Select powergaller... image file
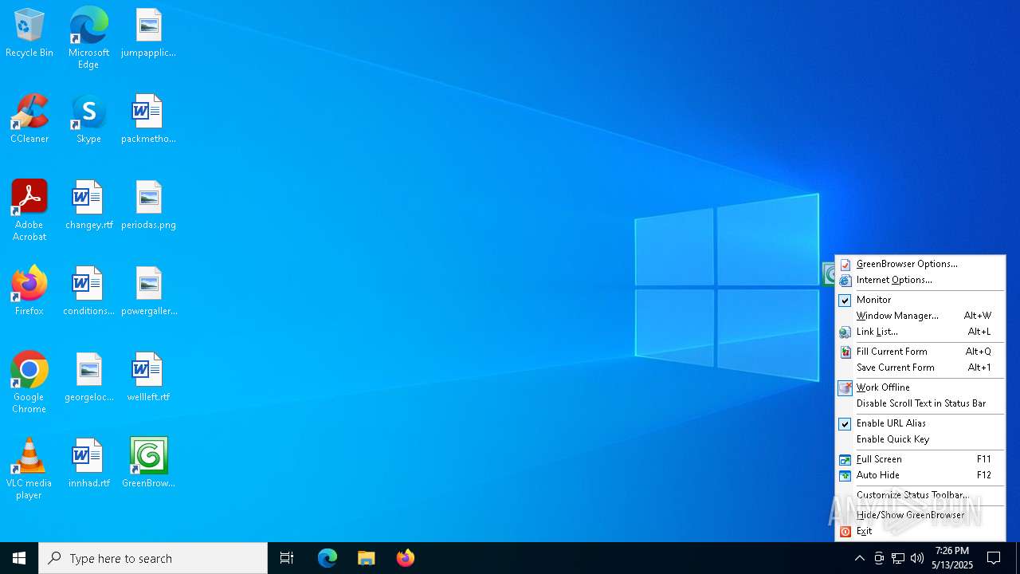Screen dimensions: 1020x574 pyautogui.click(x=148, y=291)
